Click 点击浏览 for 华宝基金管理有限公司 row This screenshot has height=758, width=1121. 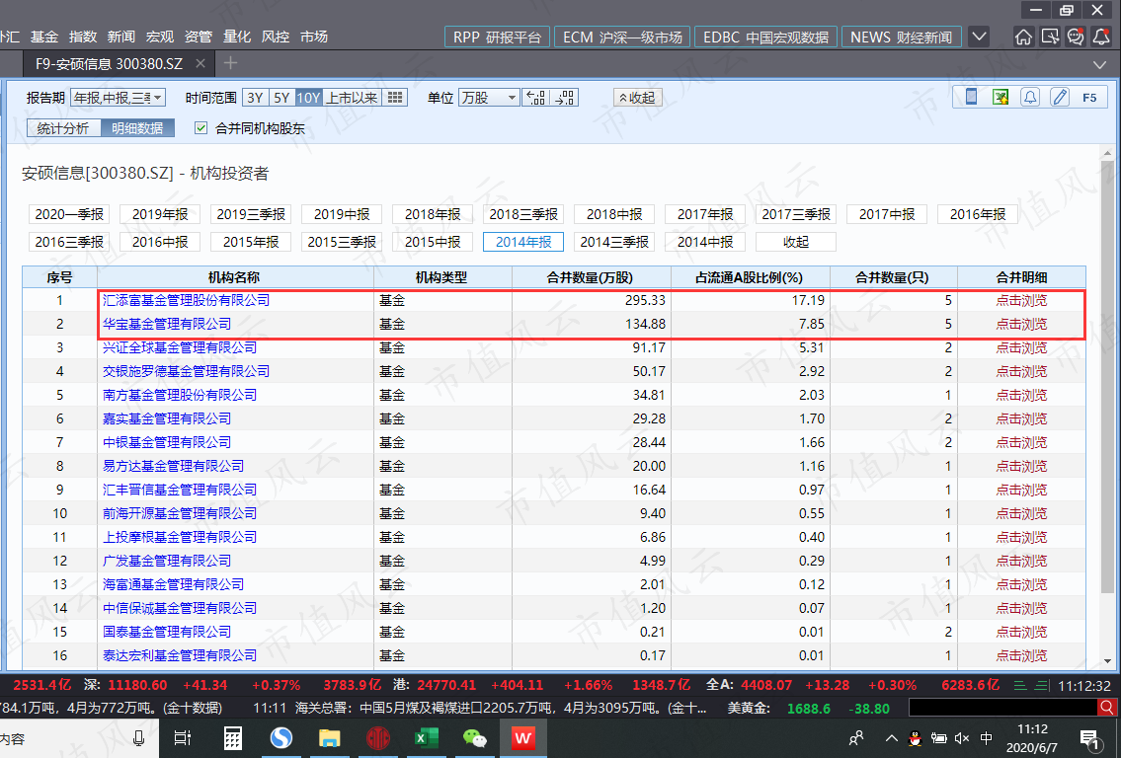(x=1021, y=325)
